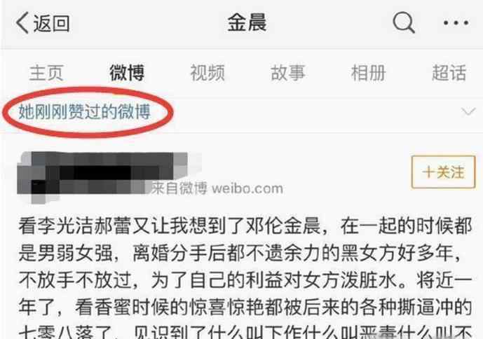This screenshot has height=339, width=483.
Task: Tap the 她刚刚赞过的微博 link
Action: pyautogui.click(x=84, y=111)
